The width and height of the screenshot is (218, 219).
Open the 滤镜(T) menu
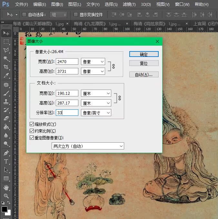pyautogui.click(x=129, y=5)
